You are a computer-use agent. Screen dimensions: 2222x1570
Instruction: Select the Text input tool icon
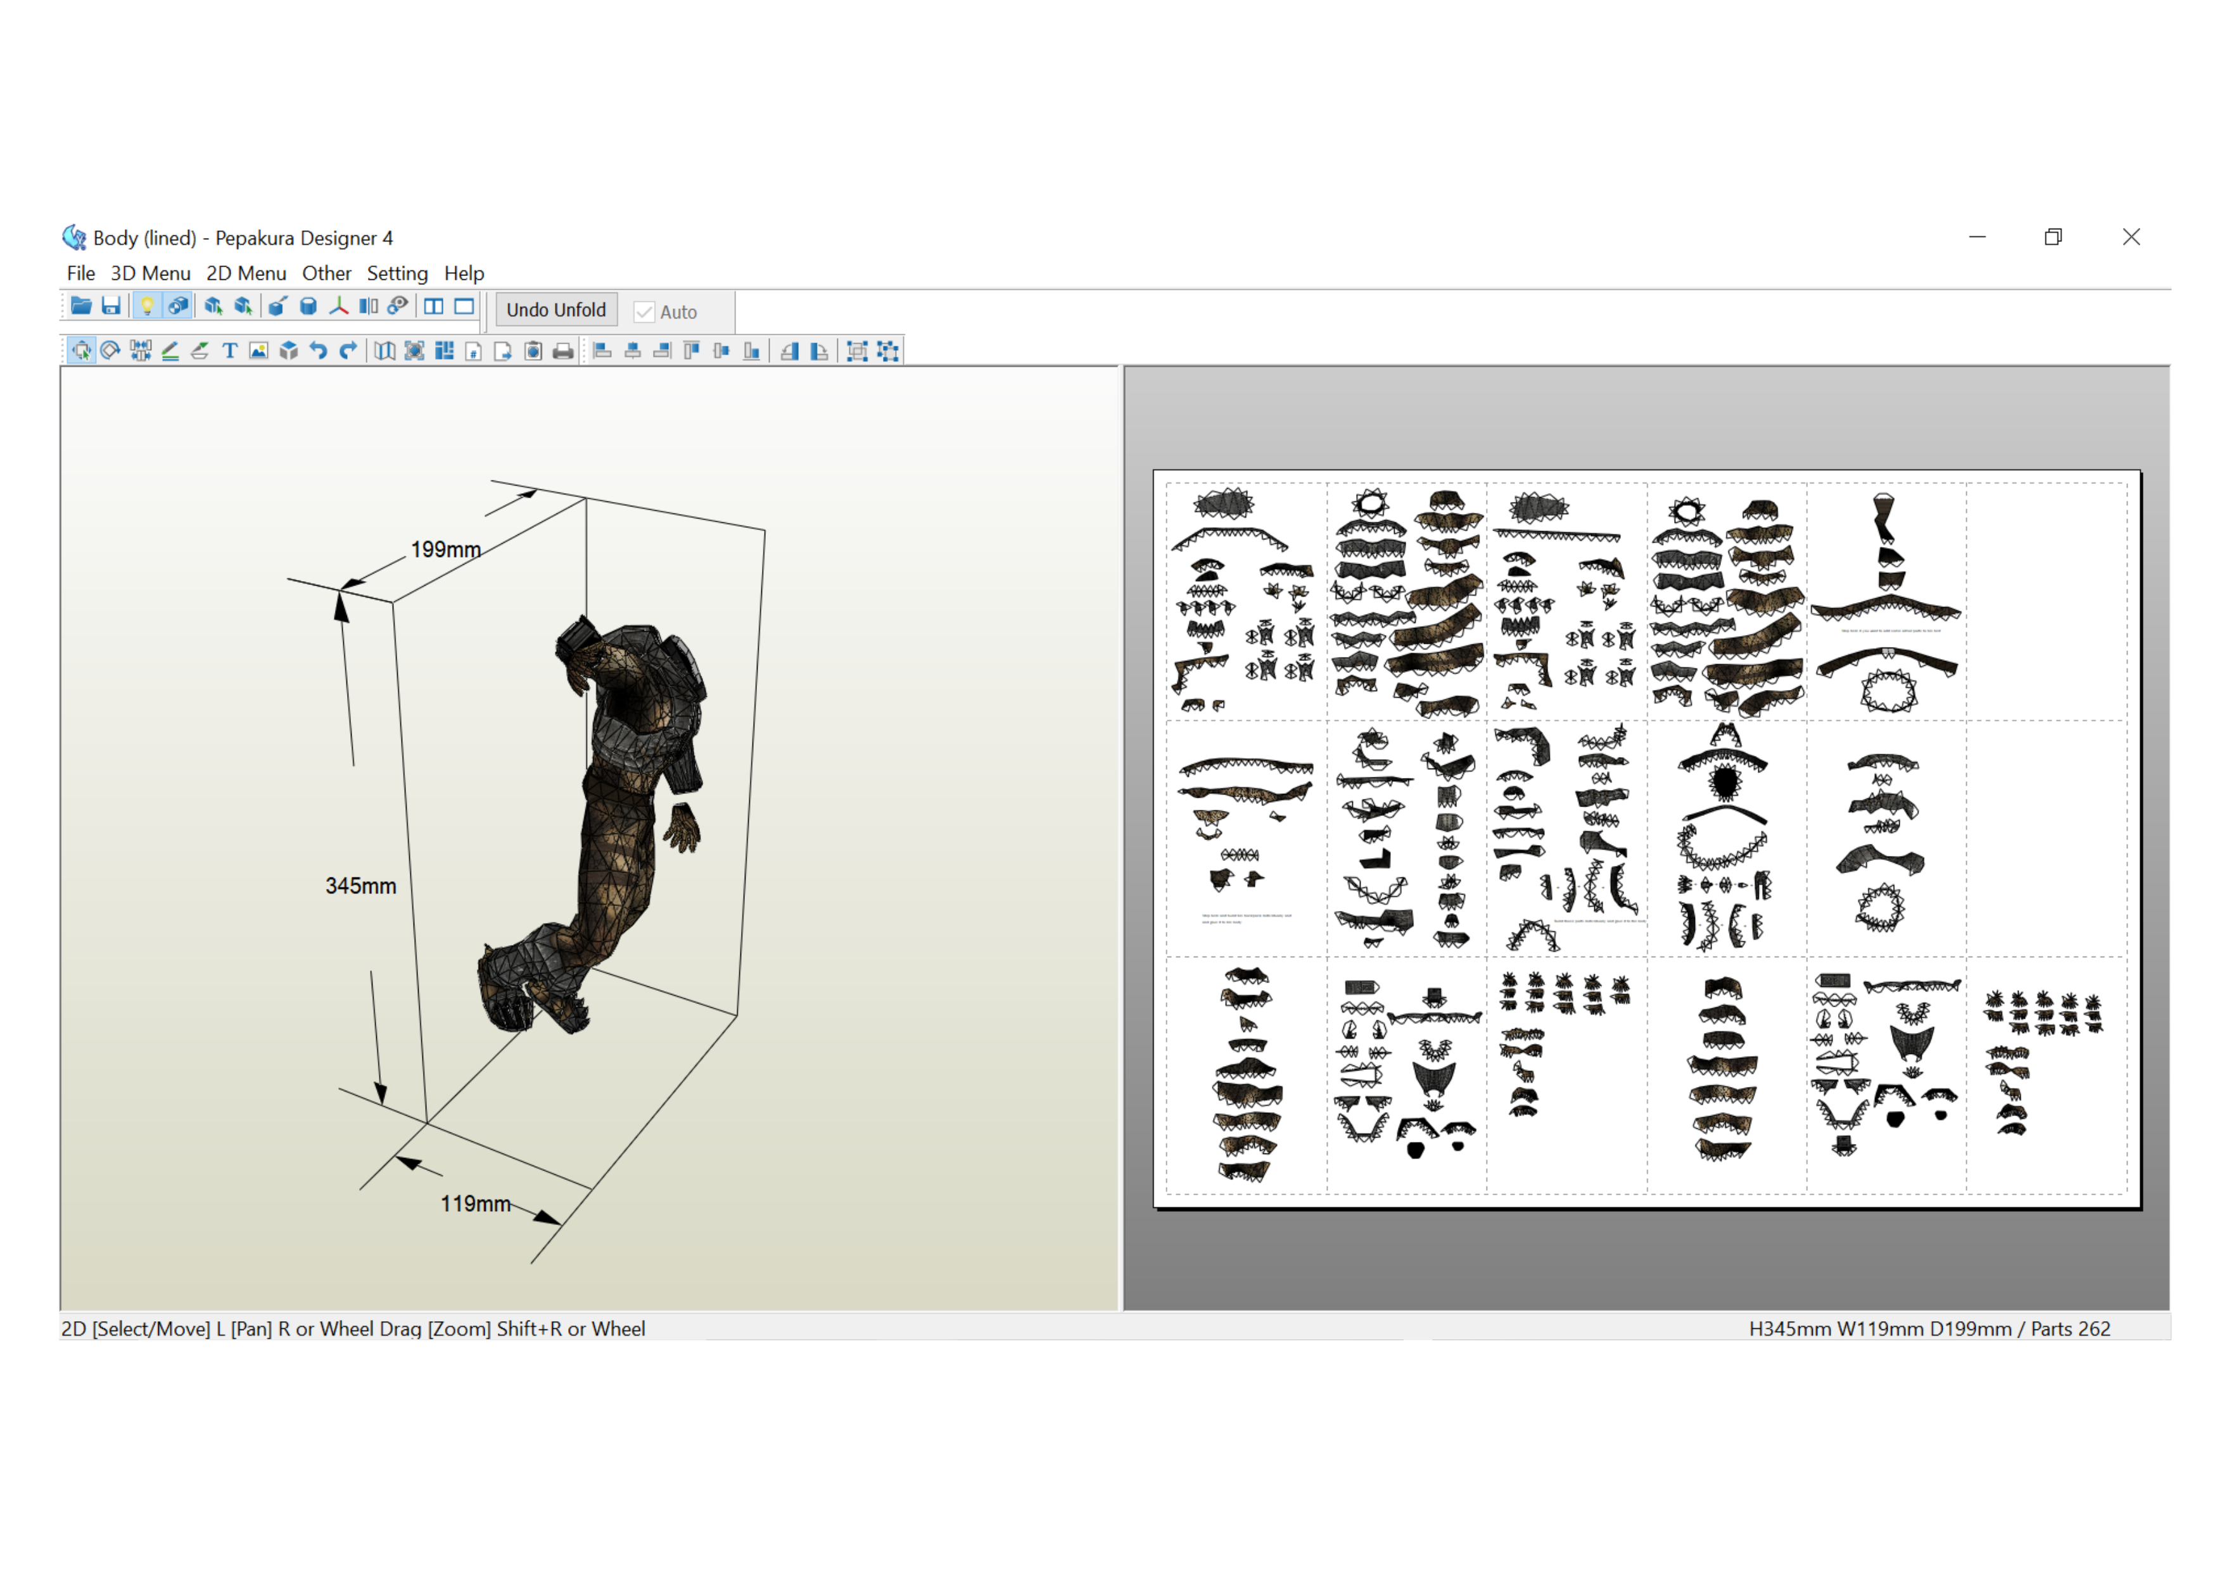(229, 351)
